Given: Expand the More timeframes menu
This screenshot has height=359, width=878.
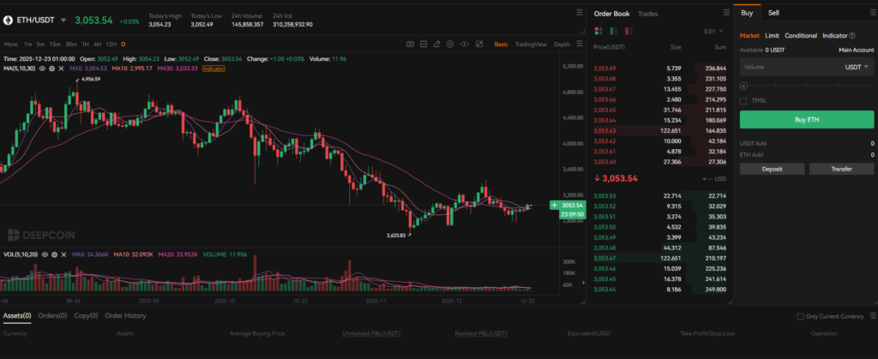Looking at the screenshot, I should point(10,45).
